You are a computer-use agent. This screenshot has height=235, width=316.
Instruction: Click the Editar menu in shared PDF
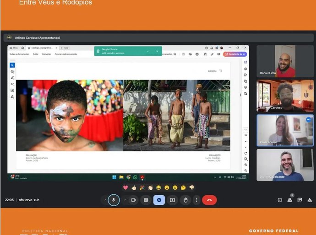[x=36, y=54]
